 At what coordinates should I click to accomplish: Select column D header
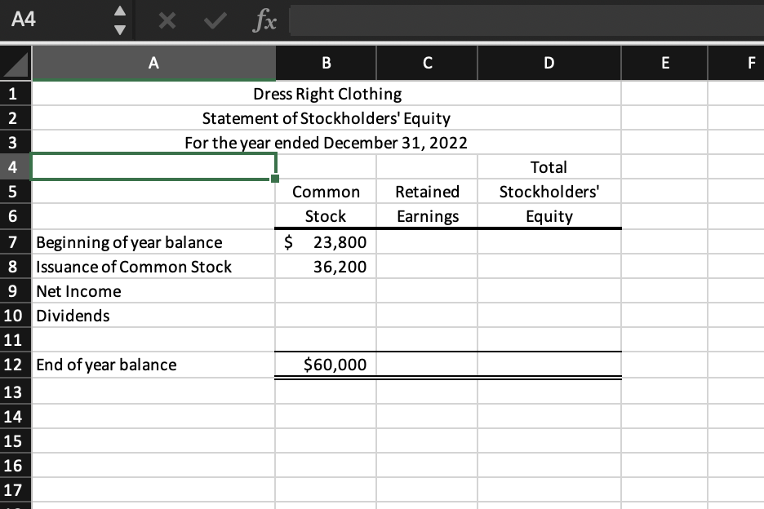tap(549, 63)
